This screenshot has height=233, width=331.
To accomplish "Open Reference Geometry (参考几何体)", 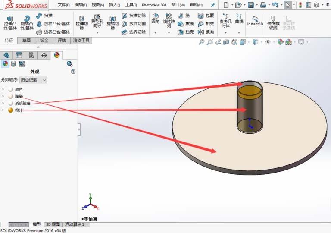I will [x=225, y=21].
